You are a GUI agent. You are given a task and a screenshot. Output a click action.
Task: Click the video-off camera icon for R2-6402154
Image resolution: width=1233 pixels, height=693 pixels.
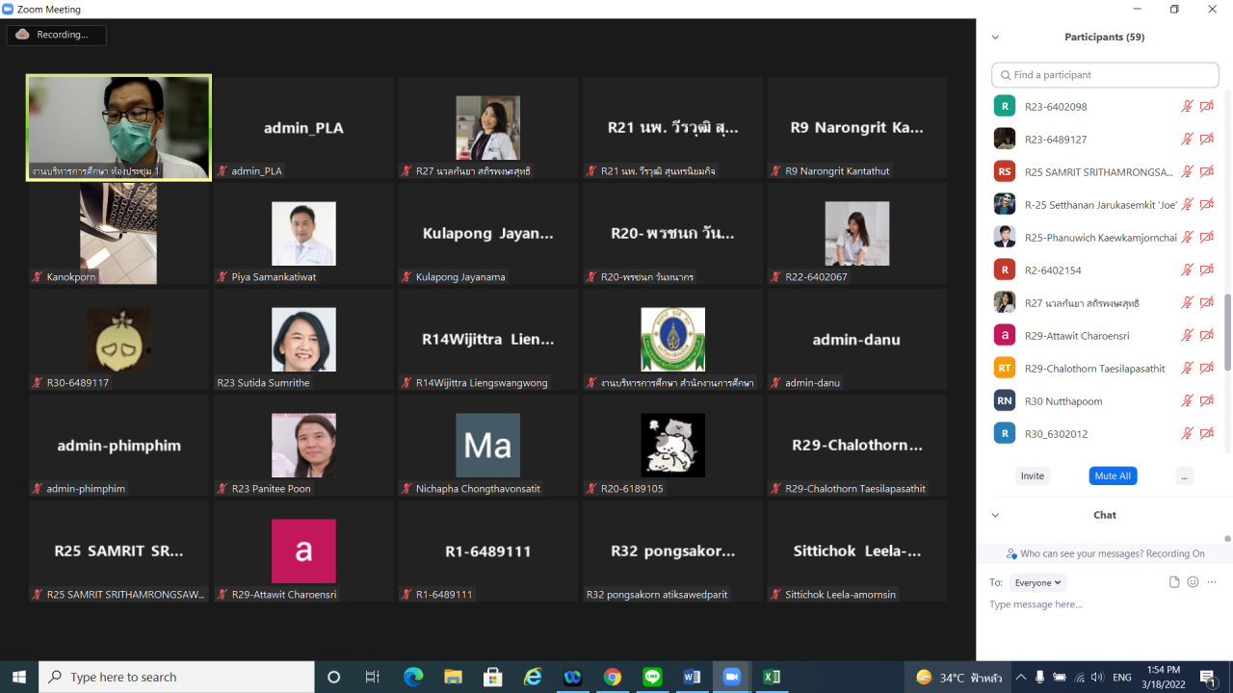tap(1206, 270)
